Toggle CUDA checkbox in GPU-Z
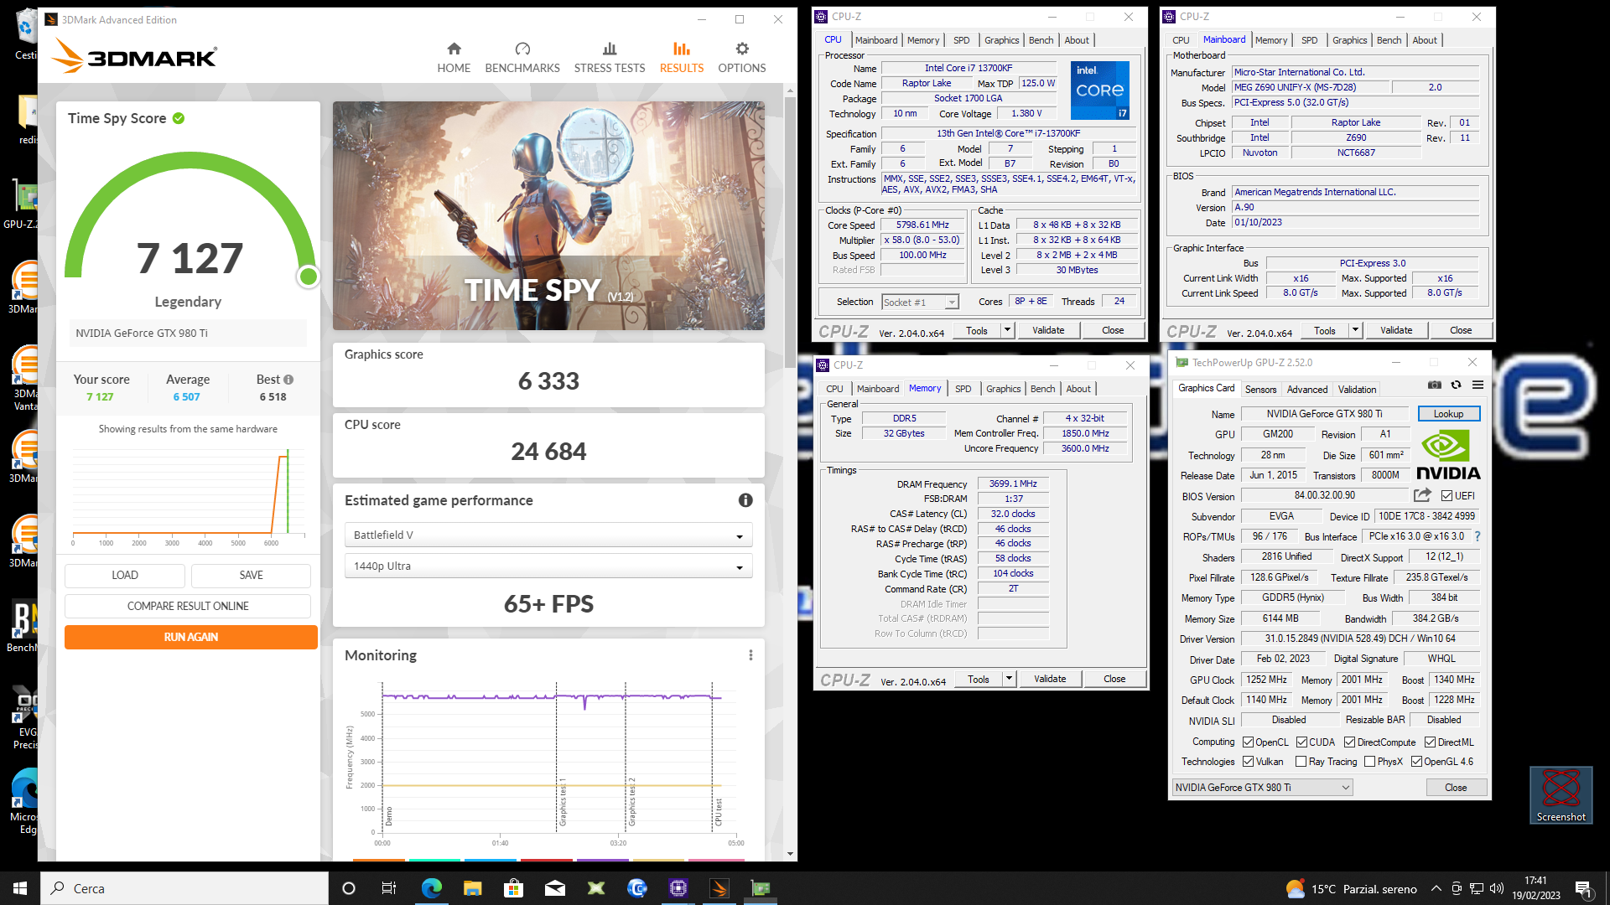Image resolution: width=1610 pixels, height=905 pixels. click(x=1301, y=742)
